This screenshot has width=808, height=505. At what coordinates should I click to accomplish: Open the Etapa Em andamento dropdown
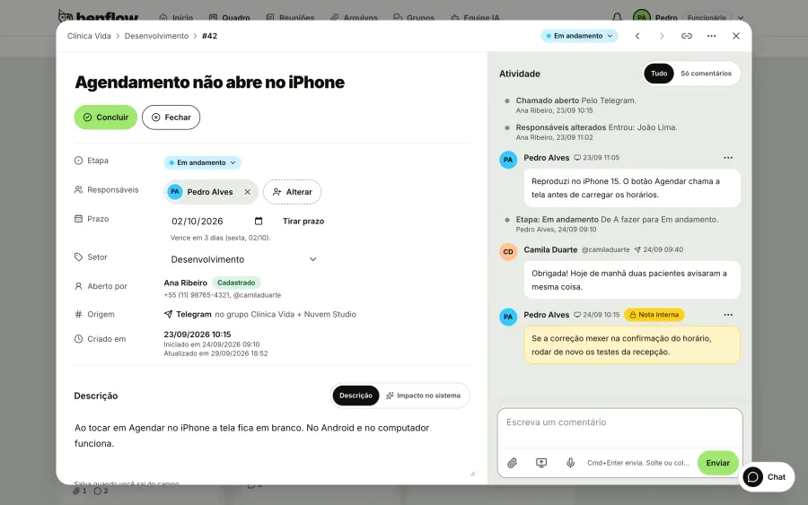tap(203, 162)
